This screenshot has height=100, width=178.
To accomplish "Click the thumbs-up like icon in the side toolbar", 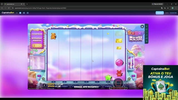I will tap(147, 38).
